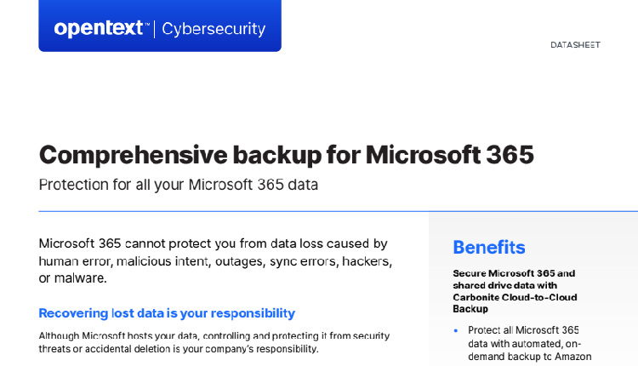
Task: Click the word "hackers" in the intro paragraph
Action: click(367, 261)
